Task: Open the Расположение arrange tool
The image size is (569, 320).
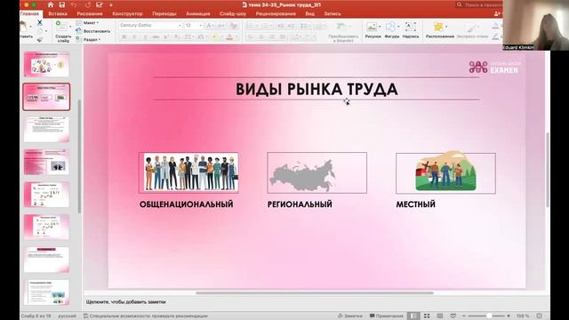Action: 438,27
